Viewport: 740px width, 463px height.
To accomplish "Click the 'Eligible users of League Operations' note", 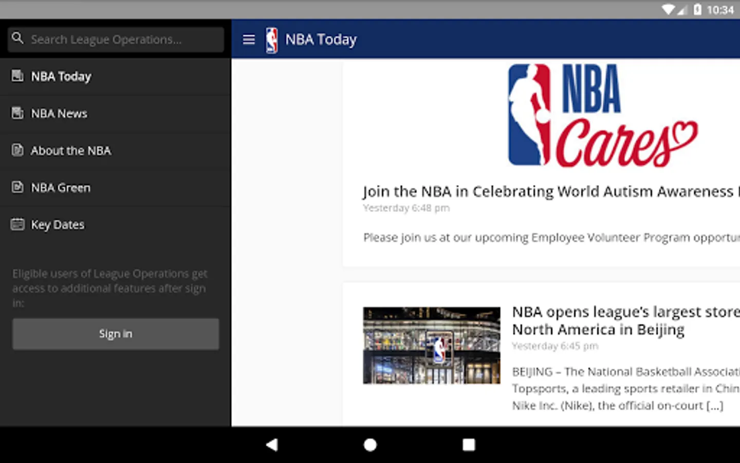I will coord(110,288).
